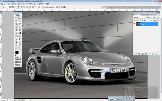Open the Tool Presets tab
Screen dimensions: 162x101
pos(118,8)
